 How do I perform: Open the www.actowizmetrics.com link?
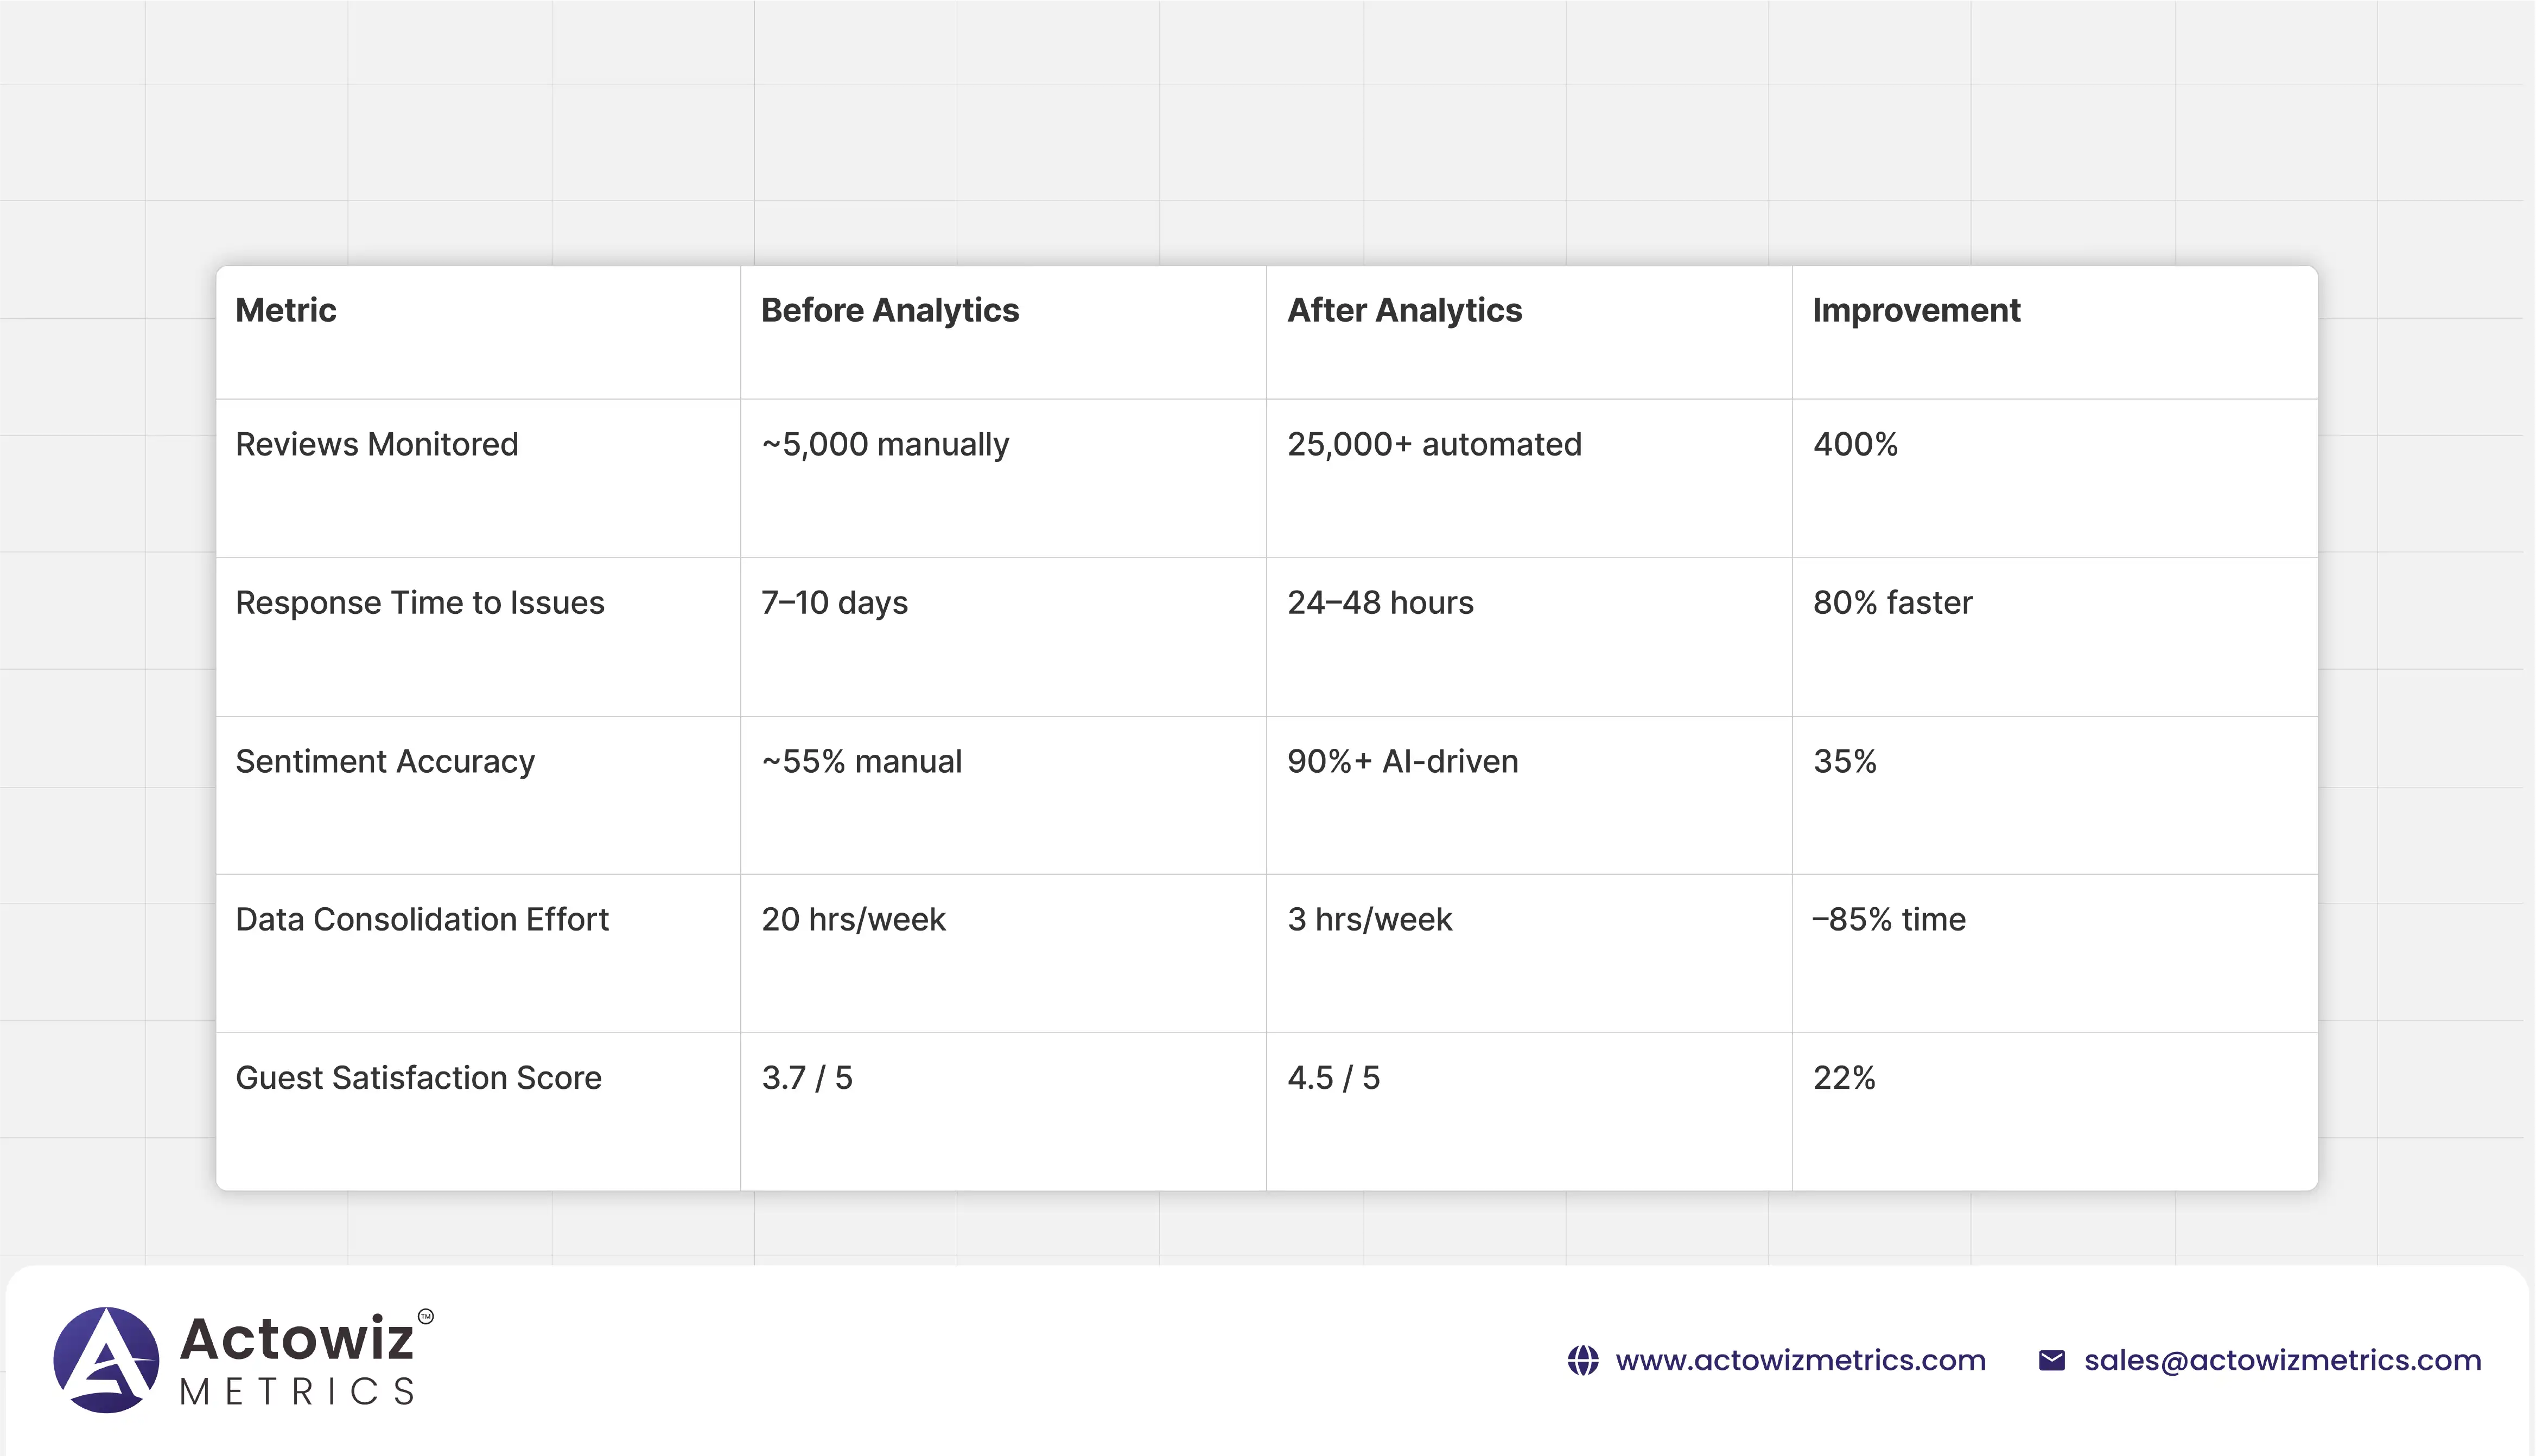coord(1801,1361)
